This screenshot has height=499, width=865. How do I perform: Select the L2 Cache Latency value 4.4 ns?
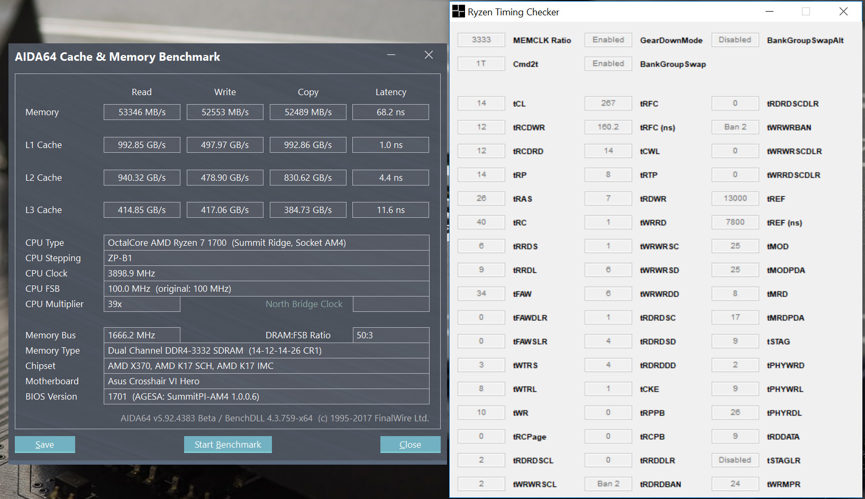[390, 178]
